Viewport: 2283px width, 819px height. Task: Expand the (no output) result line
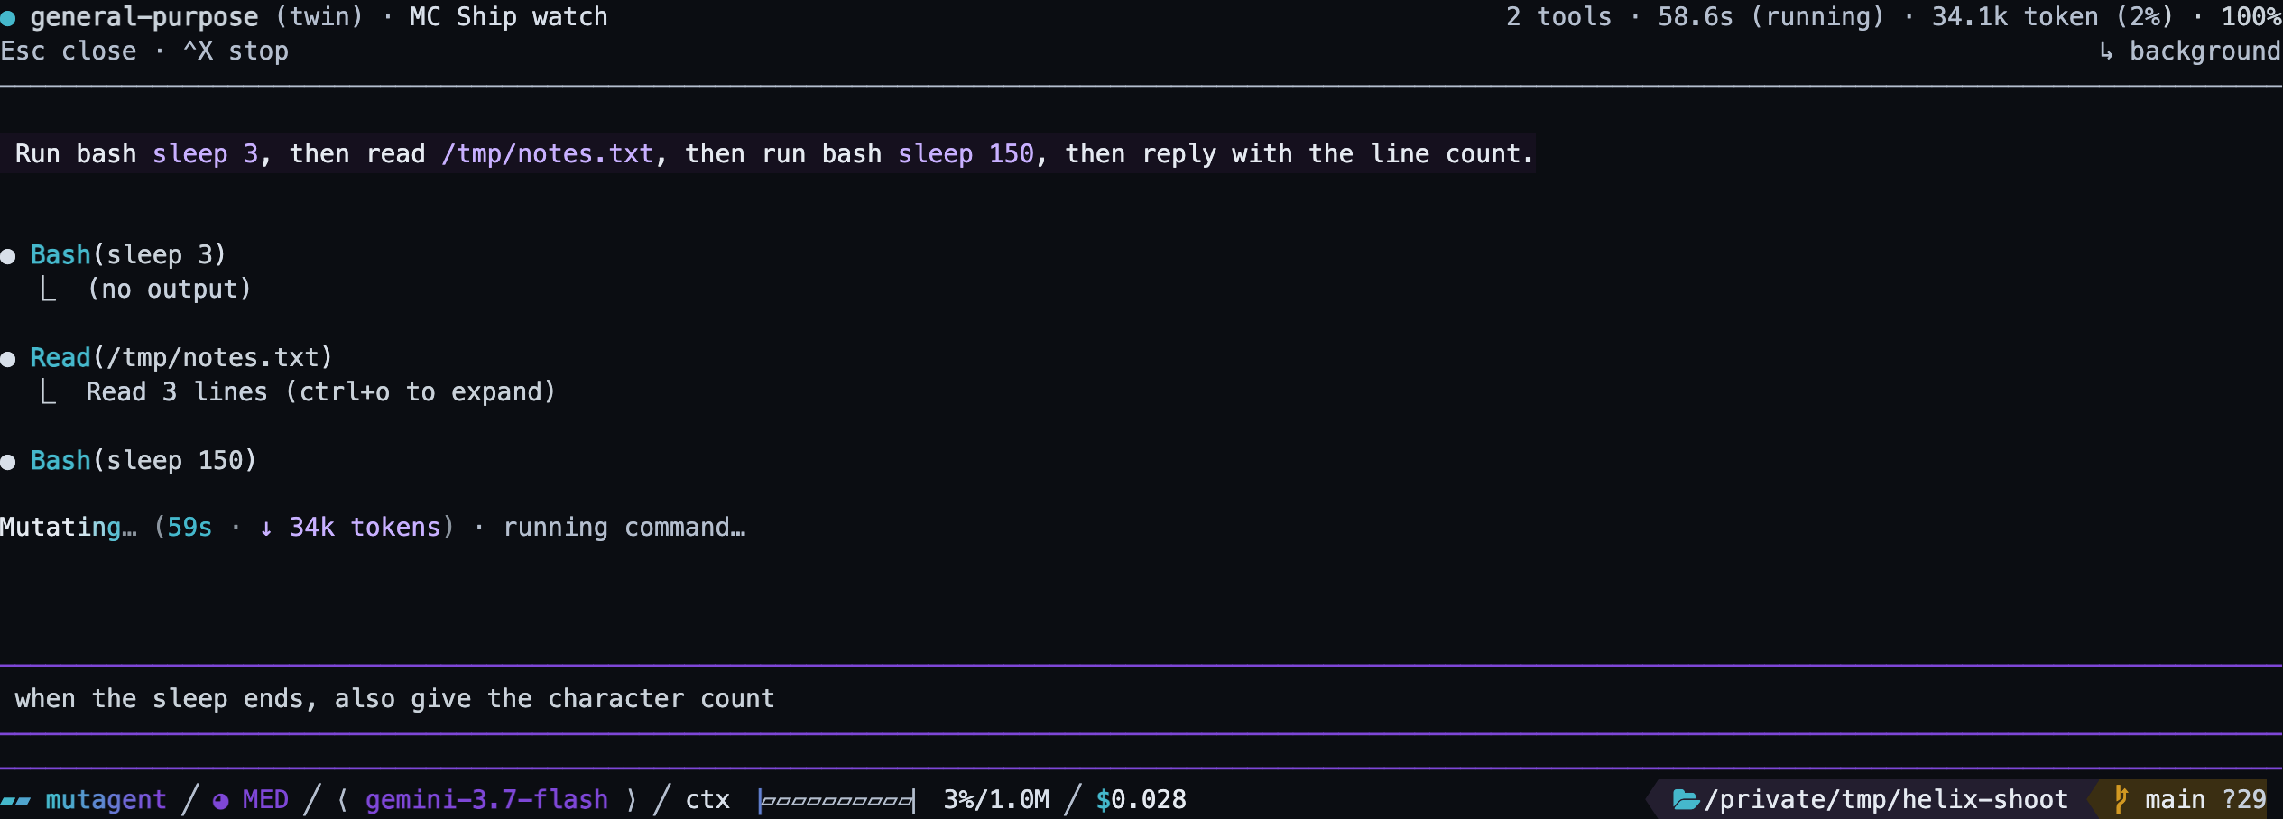pyautogui.click(x=169, y=290)
